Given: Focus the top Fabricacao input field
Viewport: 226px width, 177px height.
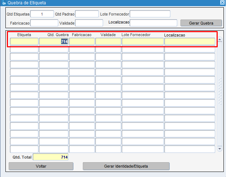Looking at the screenshot, I should pos(44,23).
